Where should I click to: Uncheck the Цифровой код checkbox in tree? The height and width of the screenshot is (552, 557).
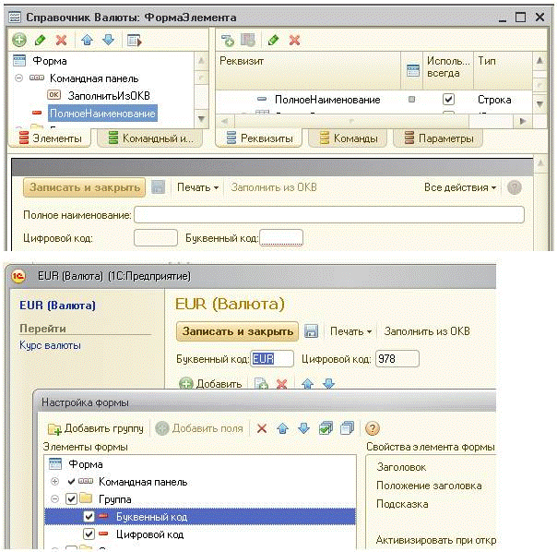coord(89,534)
